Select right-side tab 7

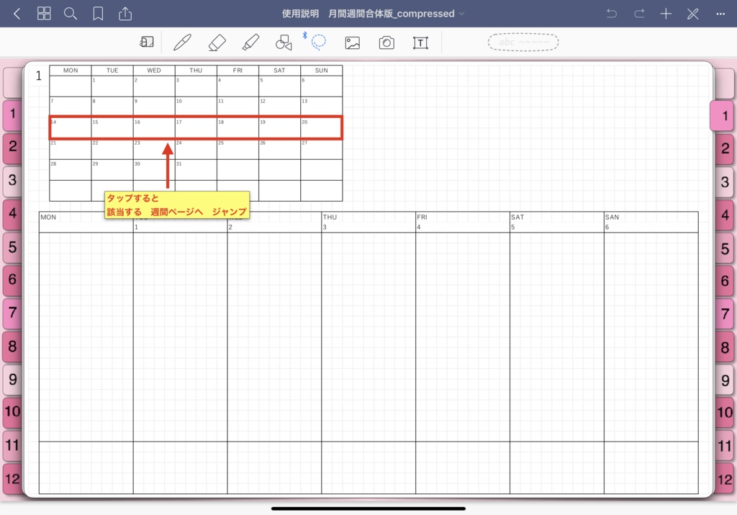(724, 315)
